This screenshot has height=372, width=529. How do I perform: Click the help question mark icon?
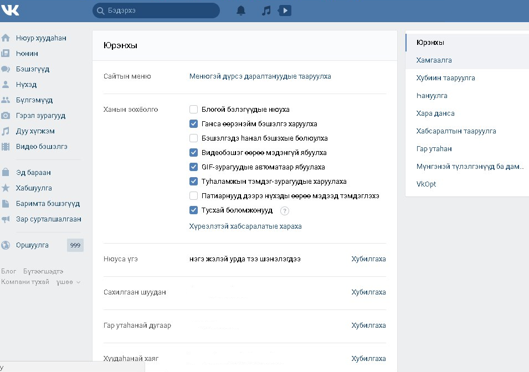click(285, 211)
